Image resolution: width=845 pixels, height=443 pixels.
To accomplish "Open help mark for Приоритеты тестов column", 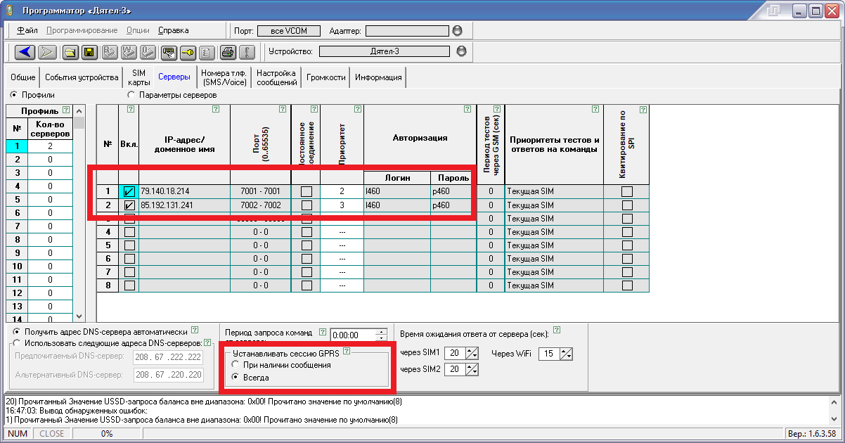I will (595, 109).
